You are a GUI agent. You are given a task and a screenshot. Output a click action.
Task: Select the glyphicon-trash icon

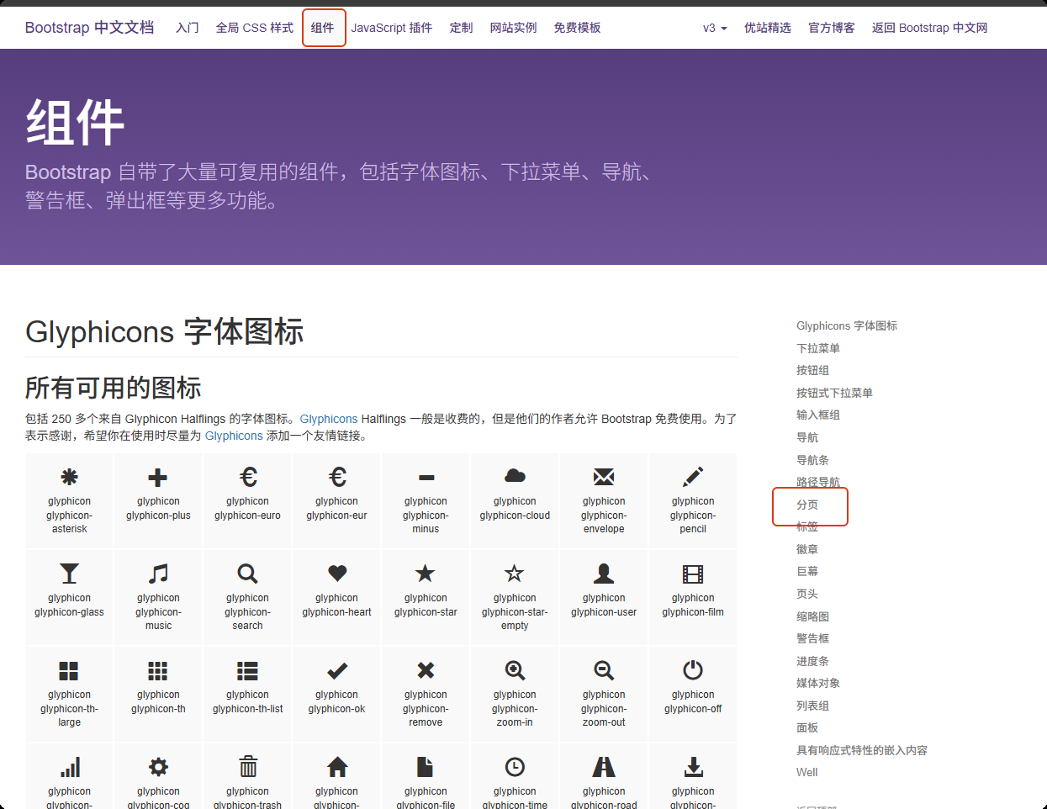[248, 766]
